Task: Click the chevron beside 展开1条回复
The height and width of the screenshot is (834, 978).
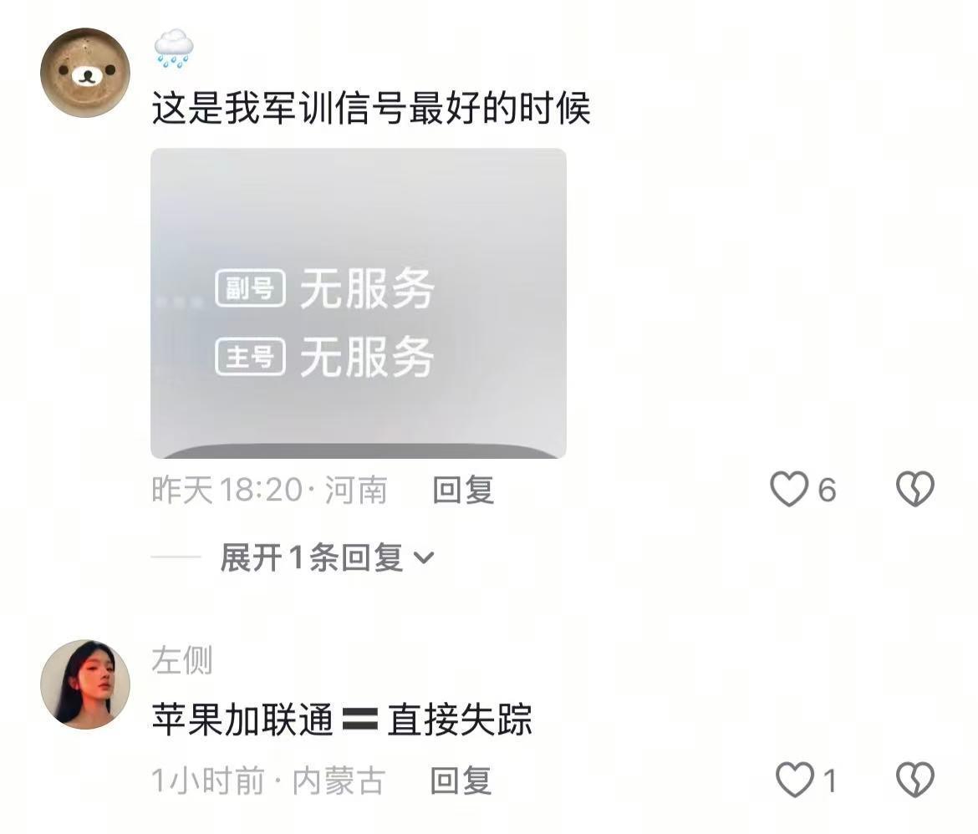Action: coord(424,557)
